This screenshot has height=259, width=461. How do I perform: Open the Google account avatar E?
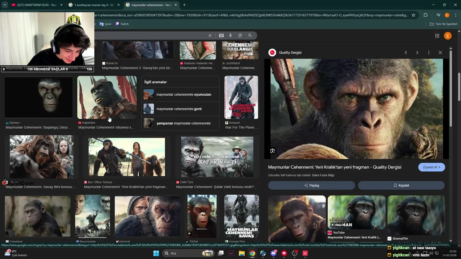(448, 36)
